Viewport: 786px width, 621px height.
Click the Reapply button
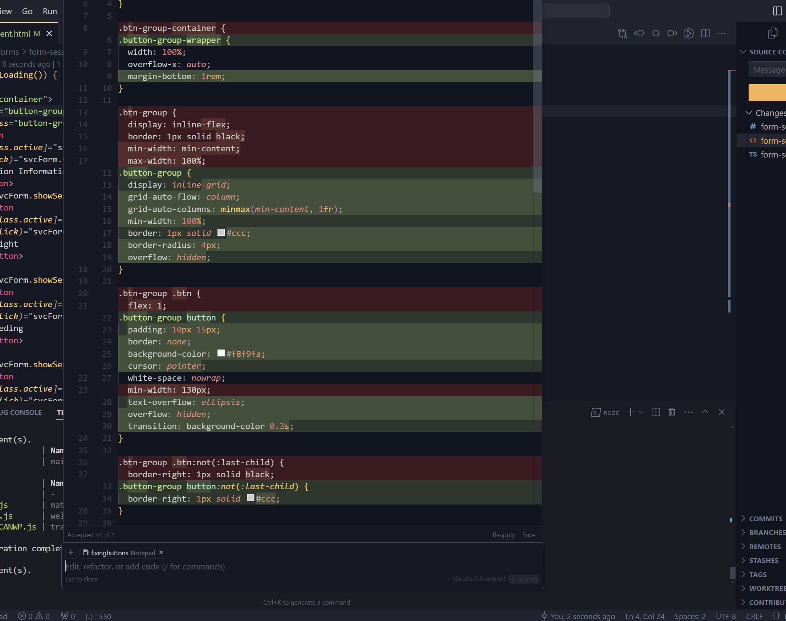[x=504, y=535]
